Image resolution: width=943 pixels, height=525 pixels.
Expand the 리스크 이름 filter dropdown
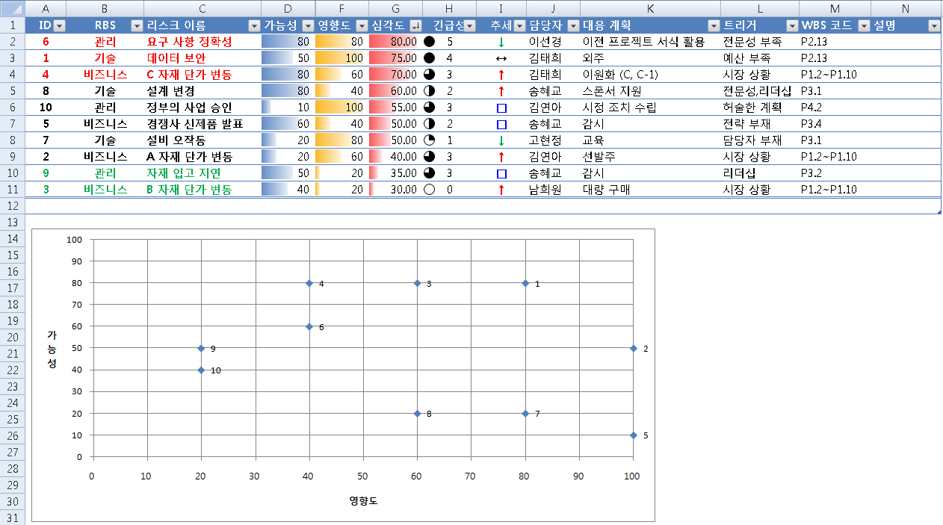(x=254, y=25)
